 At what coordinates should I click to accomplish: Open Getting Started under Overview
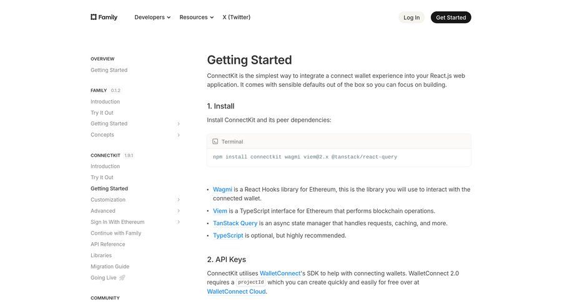pos(109,70)
